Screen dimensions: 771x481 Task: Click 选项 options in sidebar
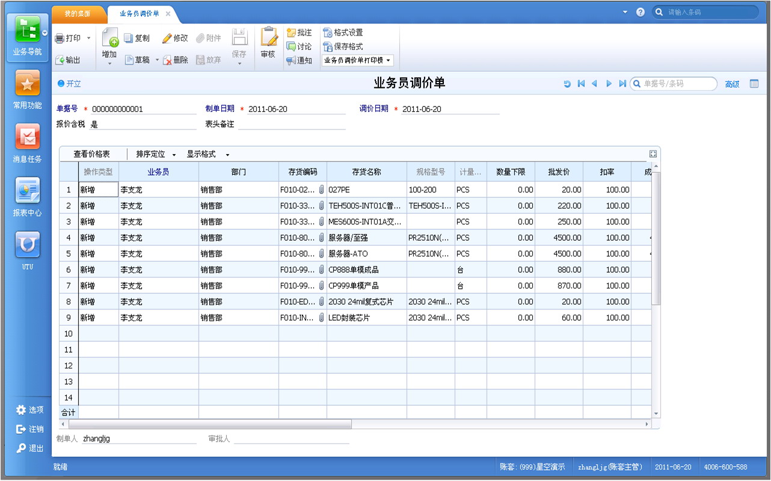coord(29,410)
